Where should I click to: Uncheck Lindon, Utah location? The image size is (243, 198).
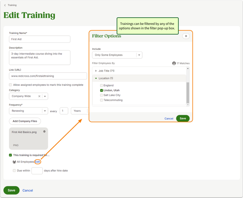coord(101,90)
